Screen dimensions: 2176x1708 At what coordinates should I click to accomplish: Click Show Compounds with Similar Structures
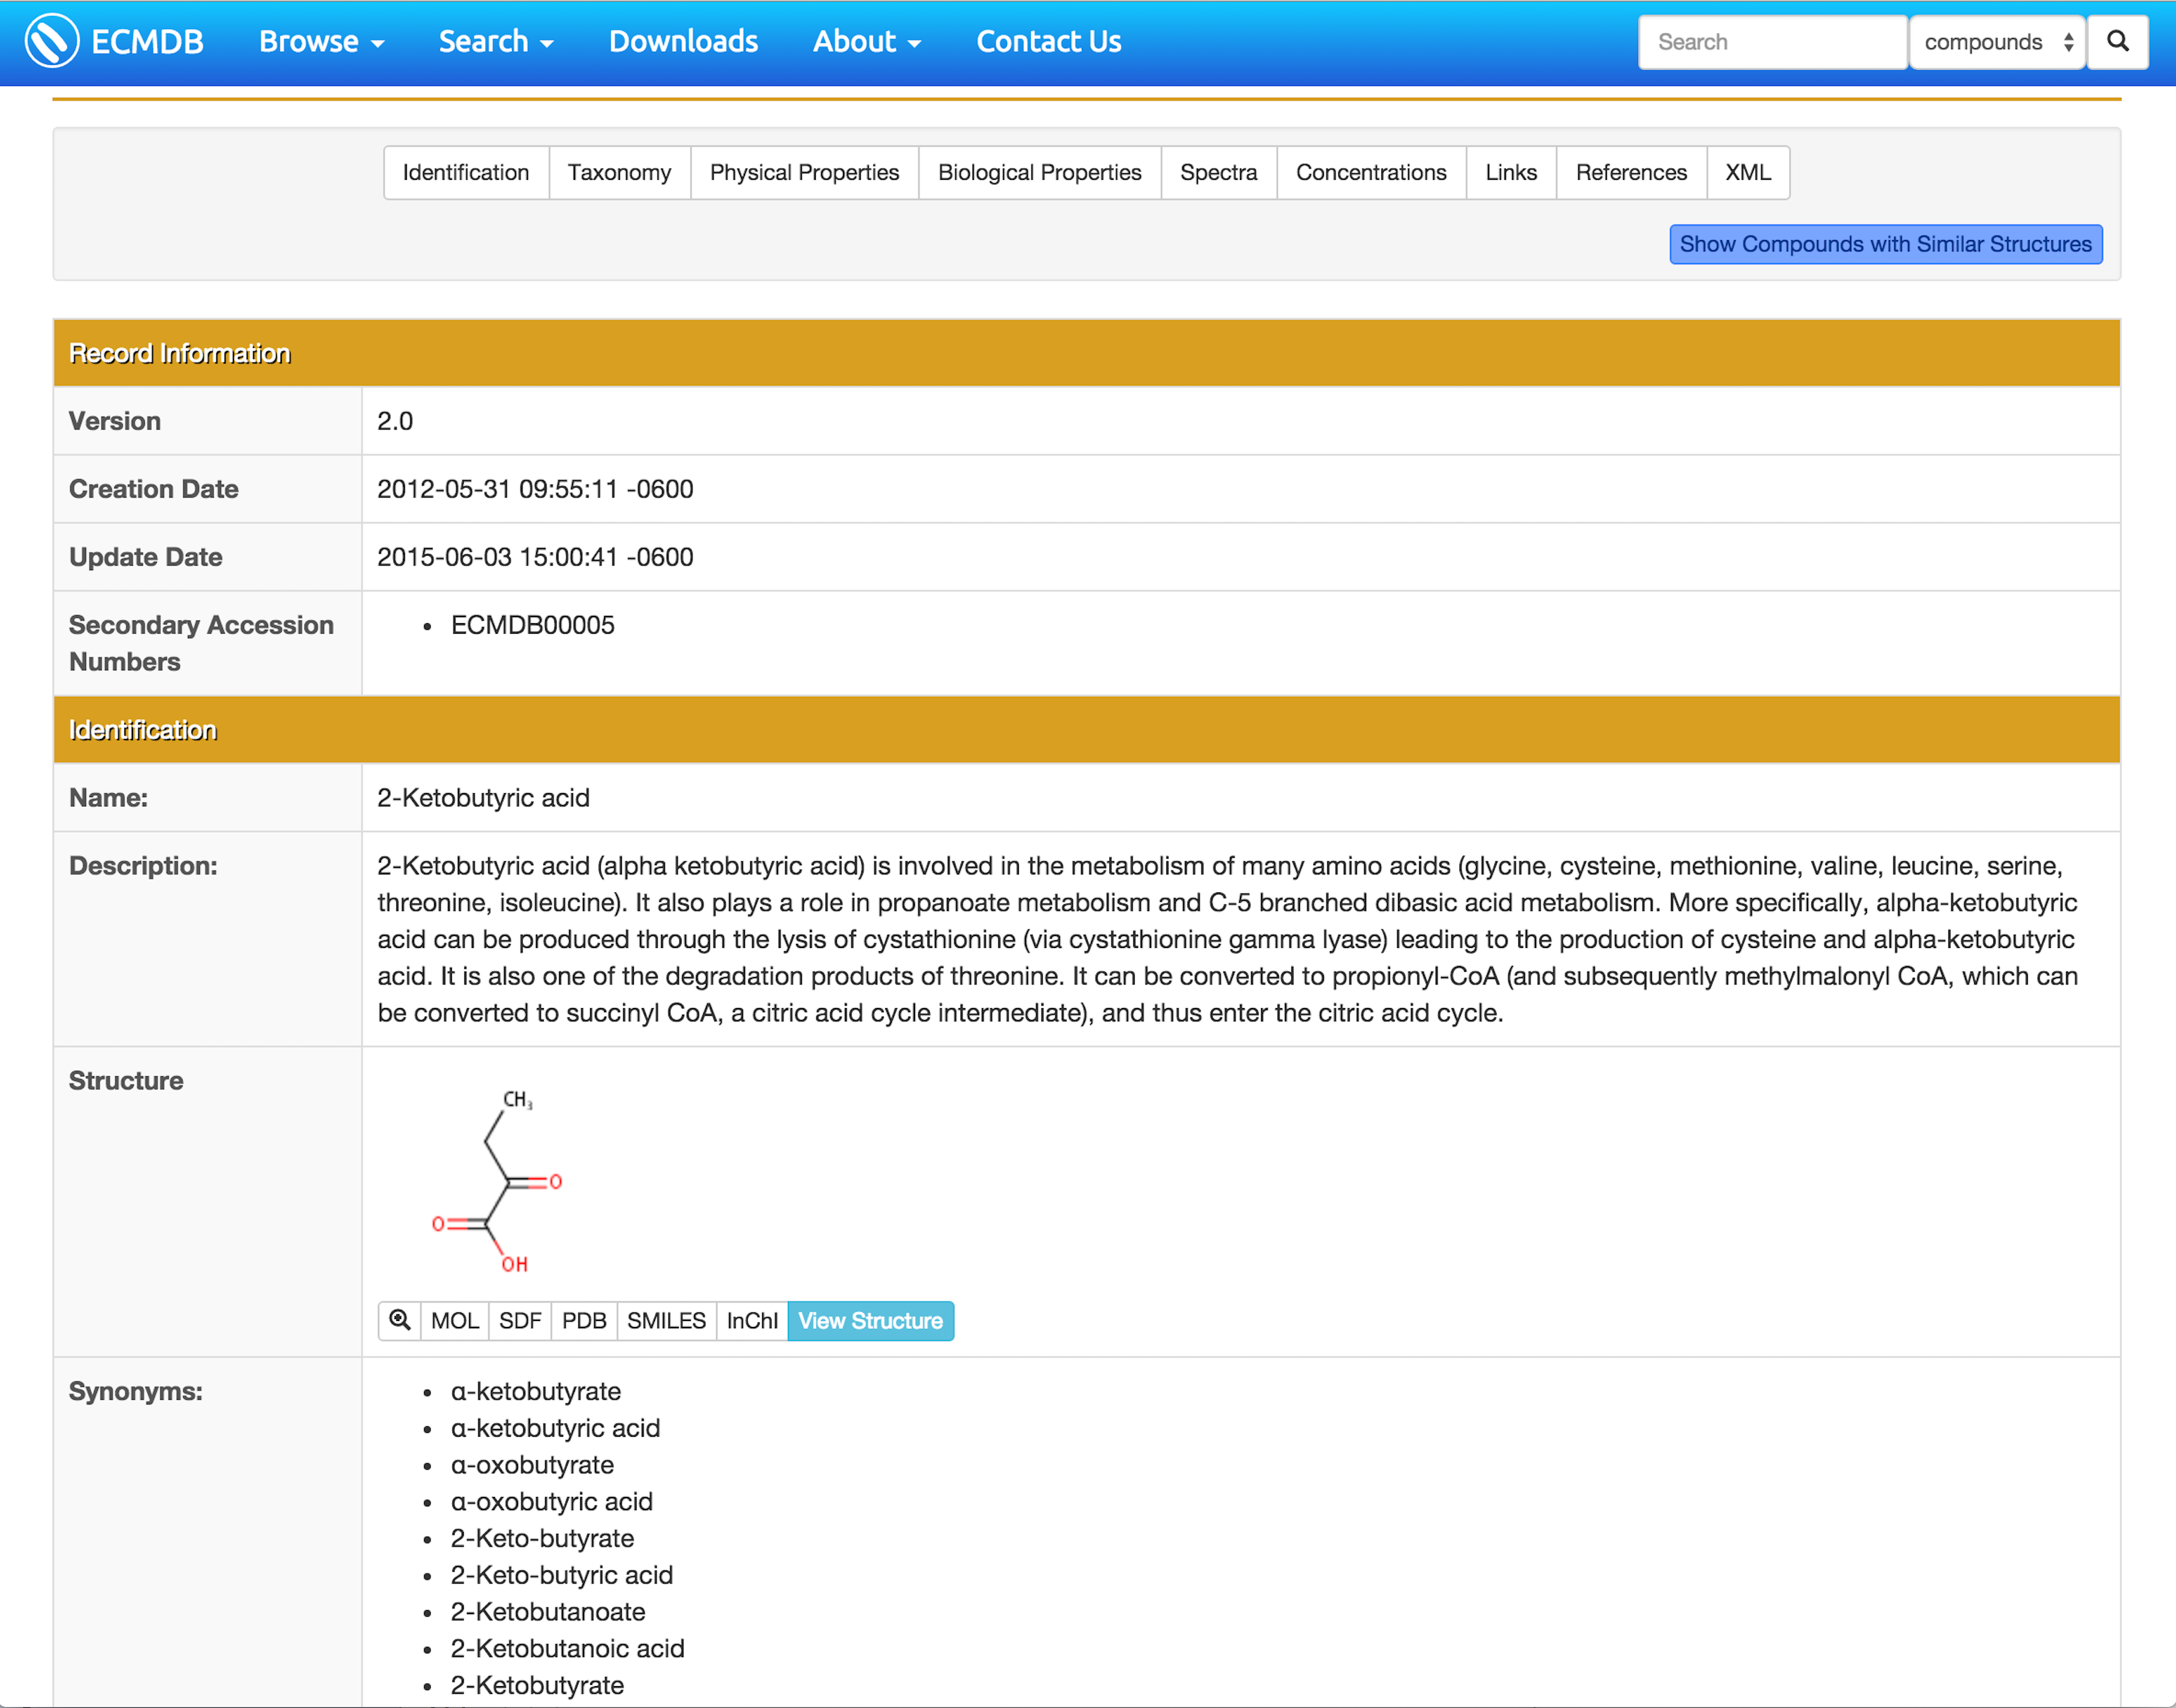coord(1885,242)
